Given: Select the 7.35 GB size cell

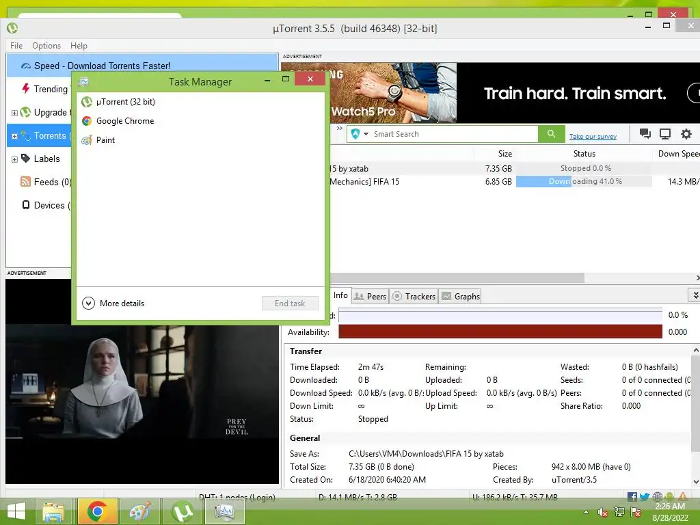Looking at the screenshot, I should pyautogui.click(x=498, y=168).
